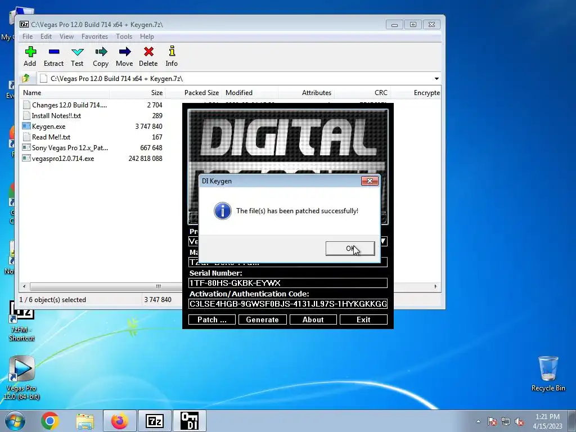Sort by the Attributes column header
This screenshot has height=432, width=576.
(x=307, y=93)
